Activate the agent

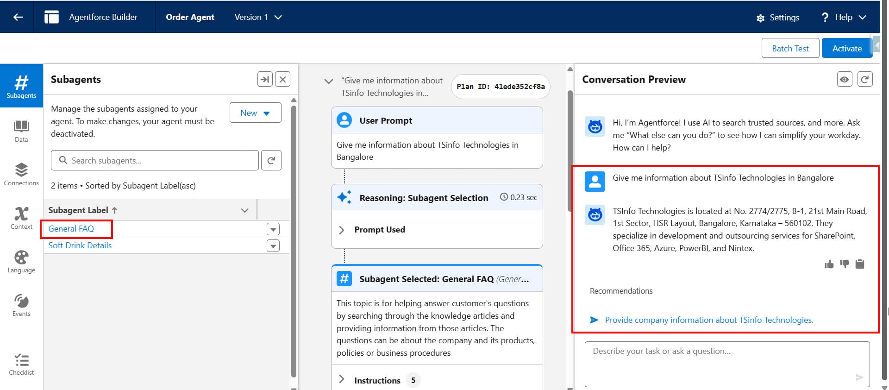pos(847,48)
